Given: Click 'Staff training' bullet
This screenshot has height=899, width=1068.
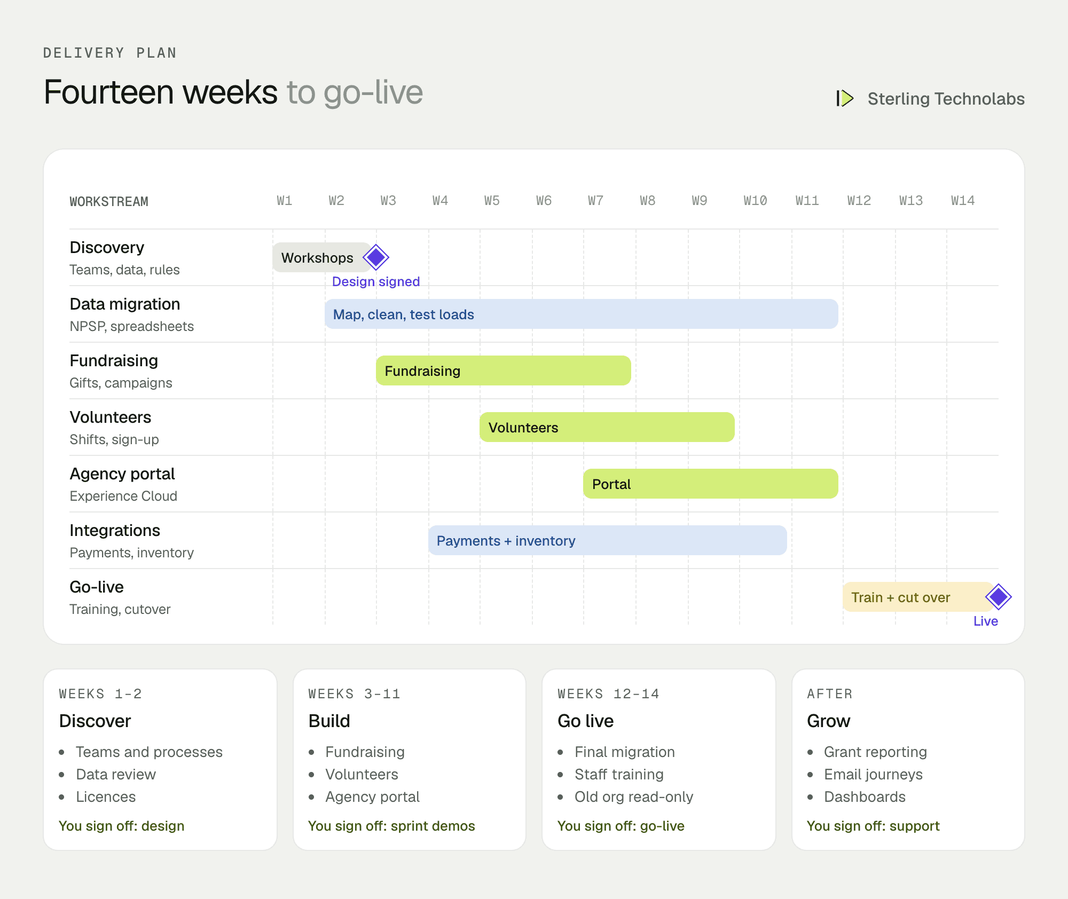Looking at the screenshot, I should coord(619,774).
